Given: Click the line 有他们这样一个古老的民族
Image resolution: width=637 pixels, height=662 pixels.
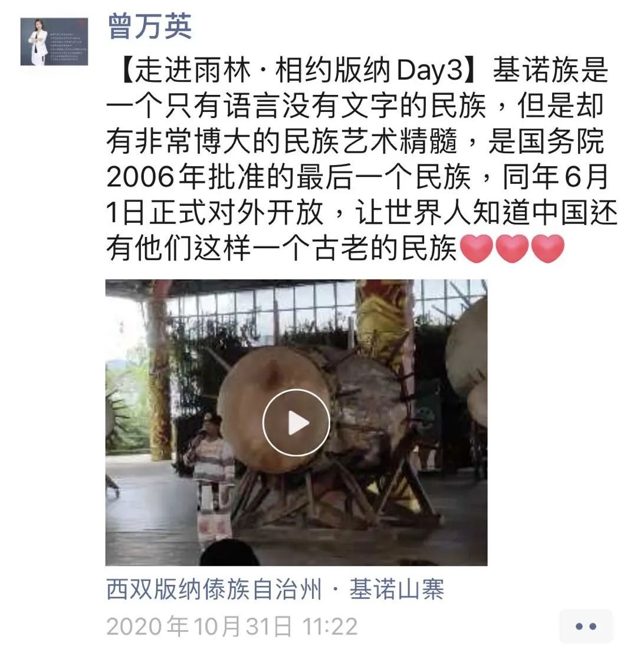Looking at the screenshot, I should pos(282,248).
